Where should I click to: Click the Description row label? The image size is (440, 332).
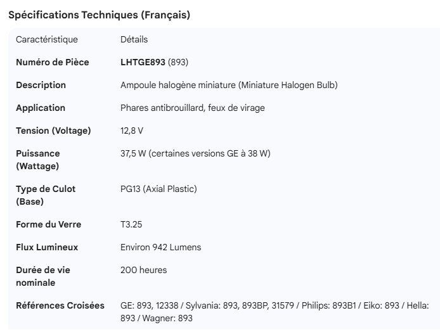coord(41,85)
